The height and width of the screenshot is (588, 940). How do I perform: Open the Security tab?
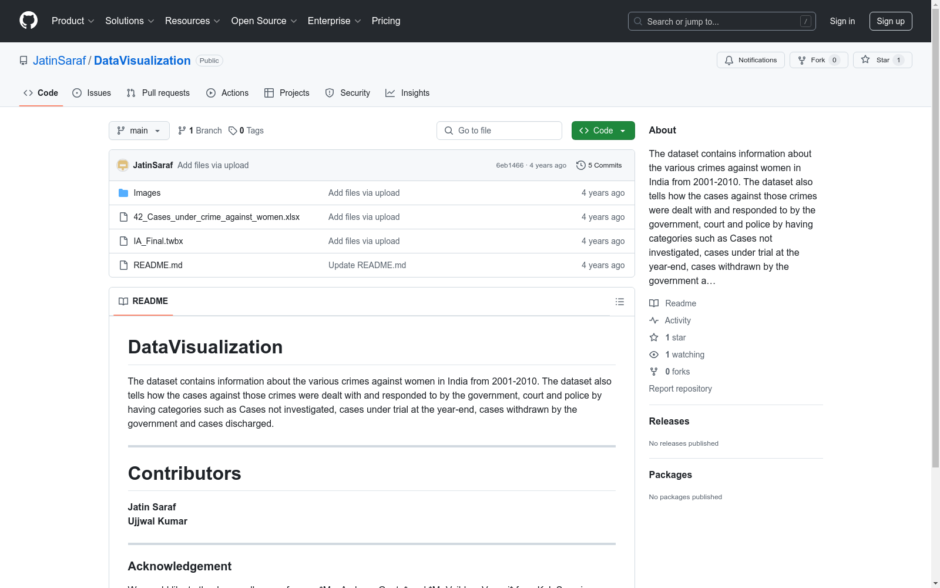348,93
